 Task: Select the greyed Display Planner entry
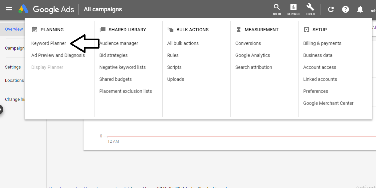[47, 68]
